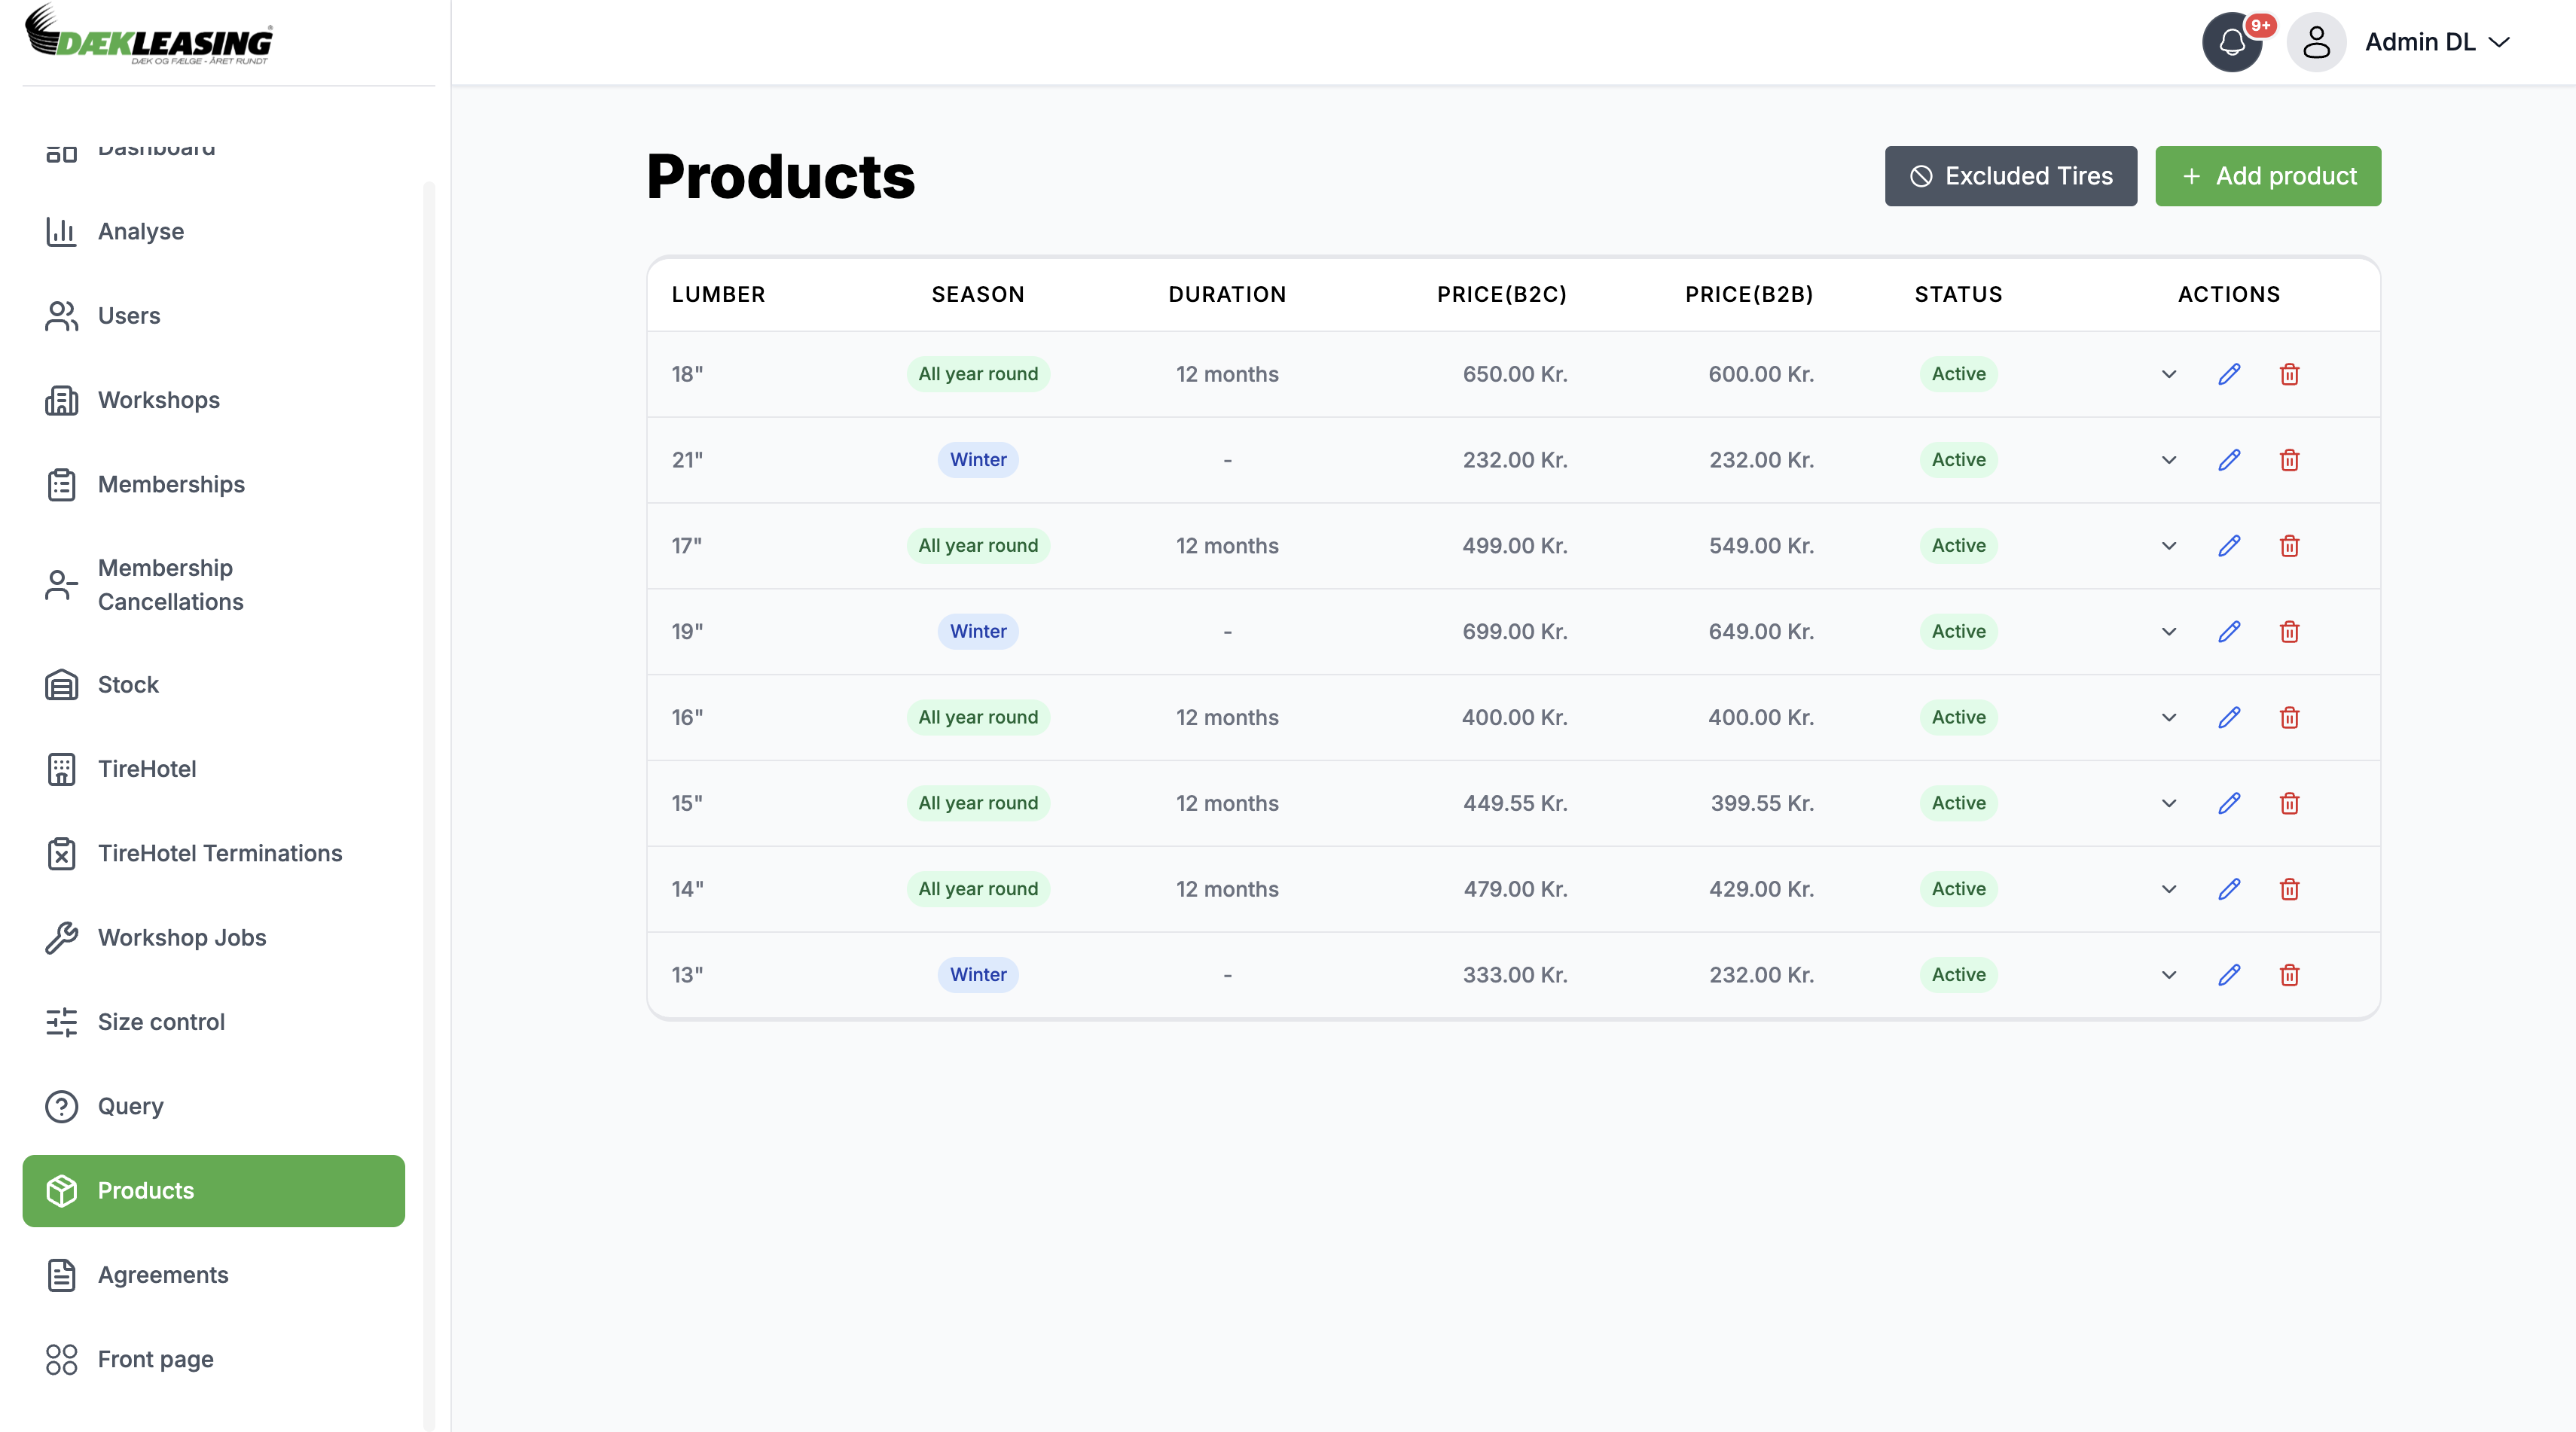Click the Active status in 15" row
This screenshot has height=1432, width=2576.
[1958, 803]
